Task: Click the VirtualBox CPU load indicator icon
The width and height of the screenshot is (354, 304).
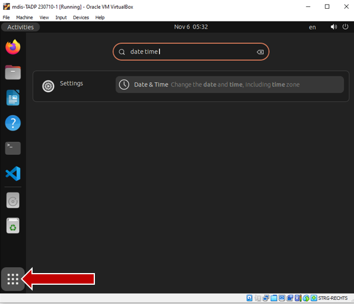Action: [298, 298]
